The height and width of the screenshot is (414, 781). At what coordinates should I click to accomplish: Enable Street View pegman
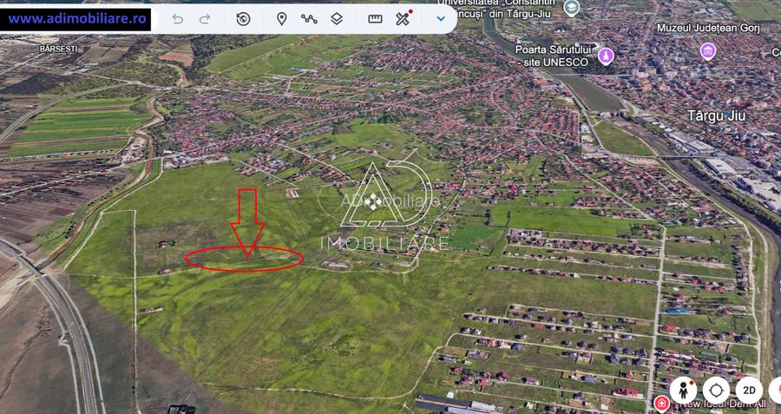684,390
